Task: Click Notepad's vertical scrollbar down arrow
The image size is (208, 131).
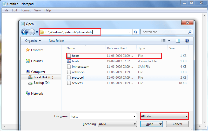Action: pos(204,122)
